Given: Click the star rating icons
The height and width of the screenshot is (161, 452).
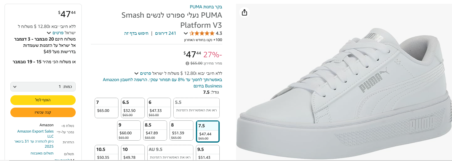Looking at the screenshot, I should [x=202, y=33].
